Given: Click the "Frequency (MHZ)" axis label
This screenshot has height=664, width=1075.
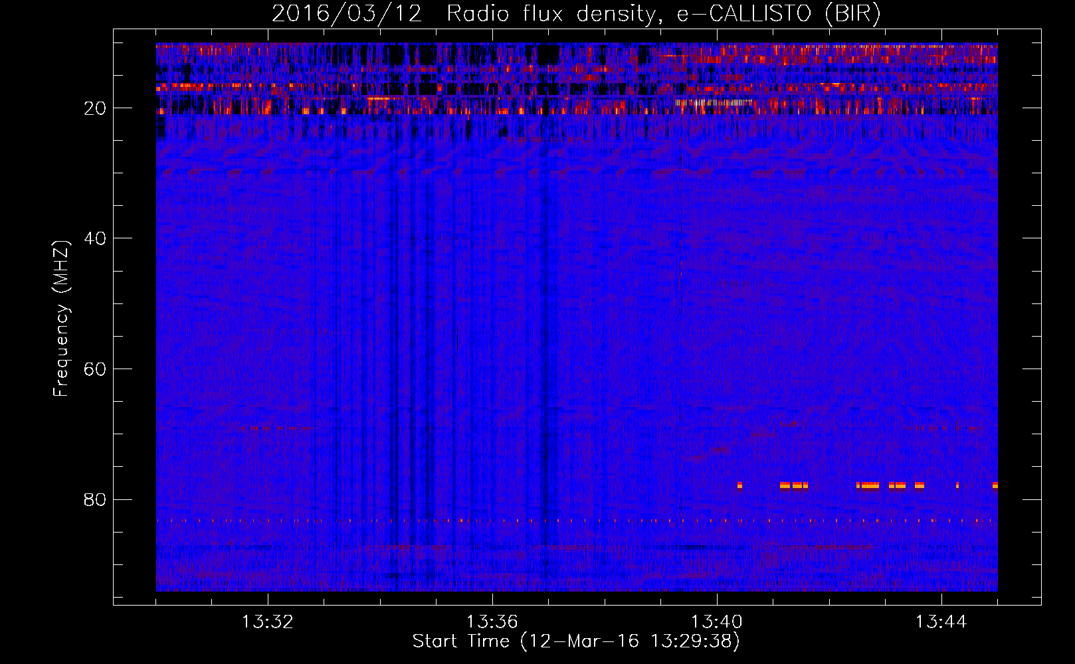Looking at the screenshot, I should [x=60, y=319].
